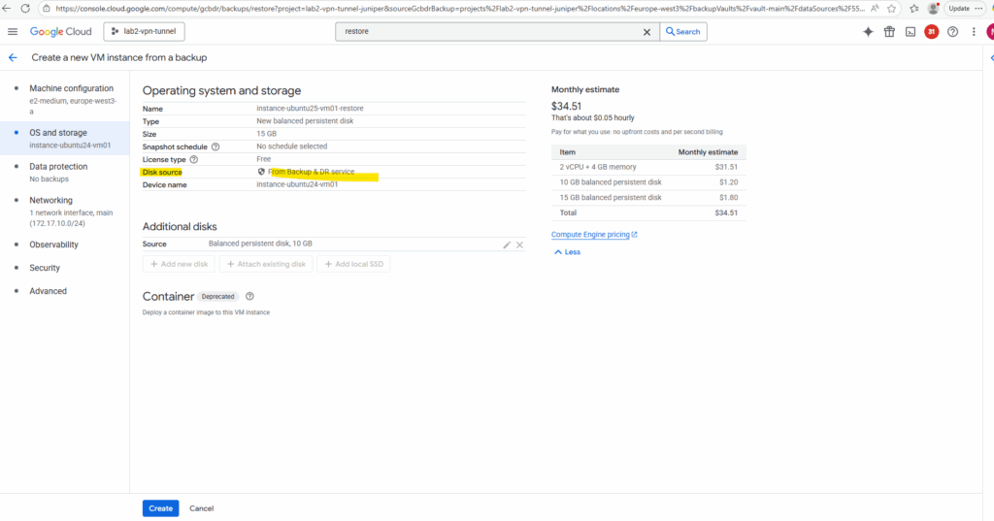Activate Cloud Shell terminal icon
994x521 pixels.
[x=911, y=32]
